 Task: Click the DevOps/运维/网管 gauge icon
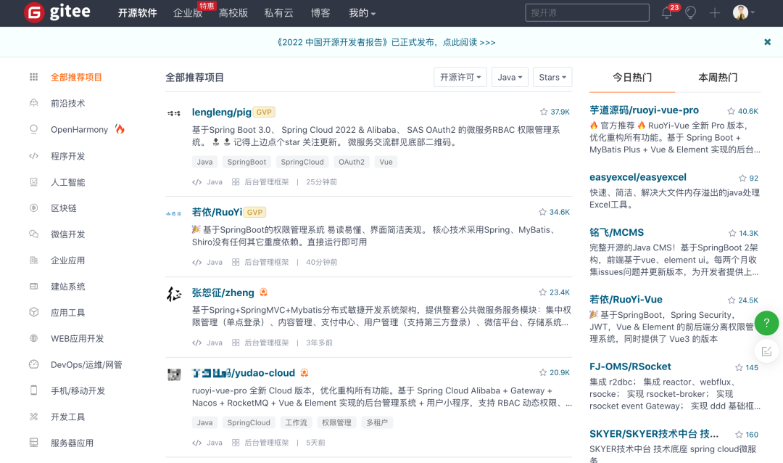coord(33,364)
